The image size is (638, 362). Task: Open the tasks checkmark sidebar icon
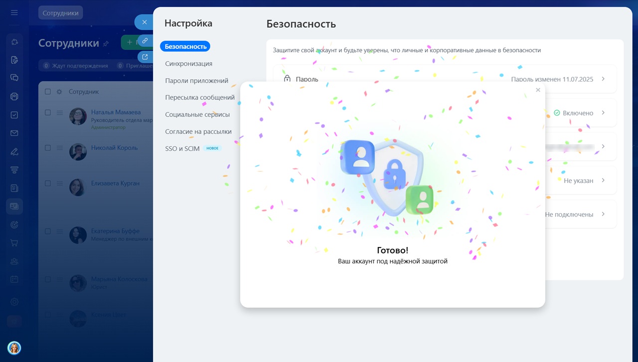click(x=14, y=115)
